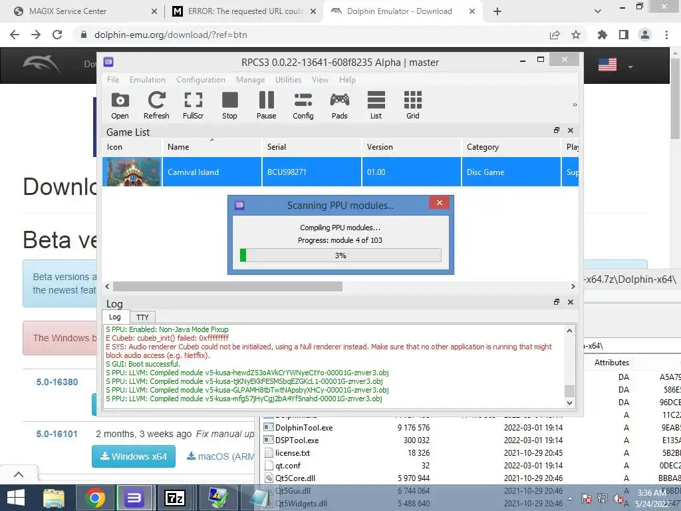Image resolution: width=681 pixels, height=511 pixels.
Task: Open a new Chrome tab
Action: [x=497, y=11]
